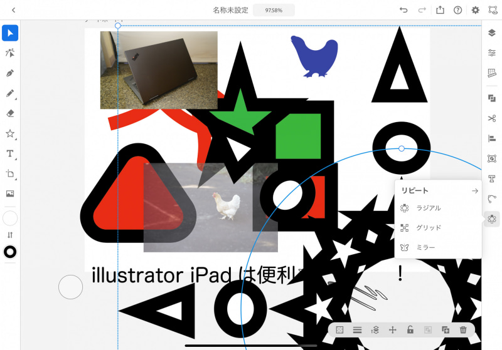Image resolution: width=502 pixels, height=350 pixels.
Task: Select the laptop photo on canvas
Action: 159,70
